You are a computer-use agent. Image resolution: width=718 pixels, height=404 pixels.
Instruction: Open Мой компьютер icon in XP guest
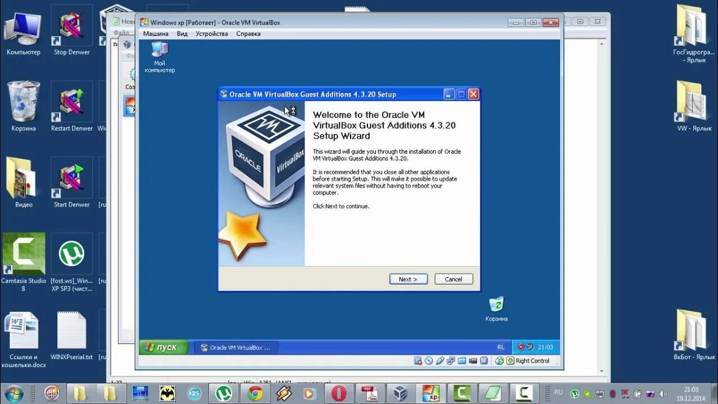pyautogui.click(x=160, y=57)
